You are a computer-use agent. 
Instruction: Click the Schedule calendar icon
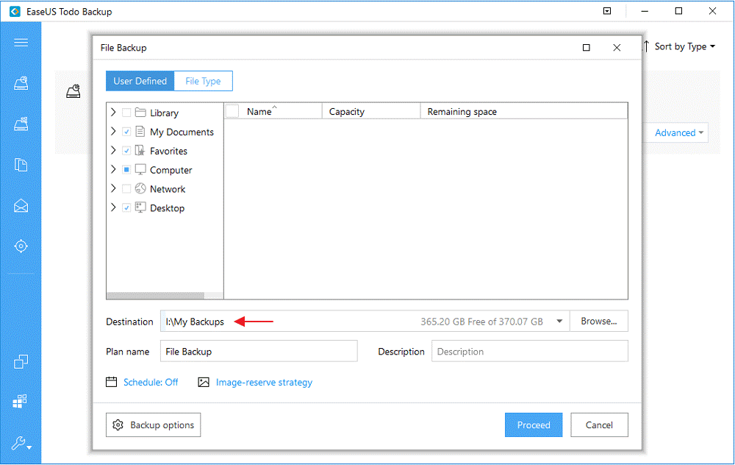click(x=112, y=382)
